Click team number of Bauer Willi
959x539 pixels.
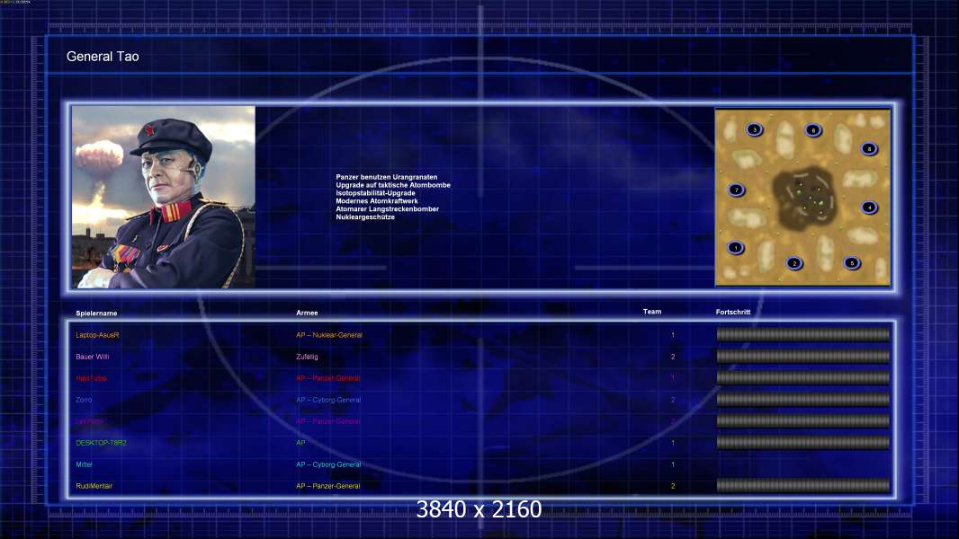673,357
